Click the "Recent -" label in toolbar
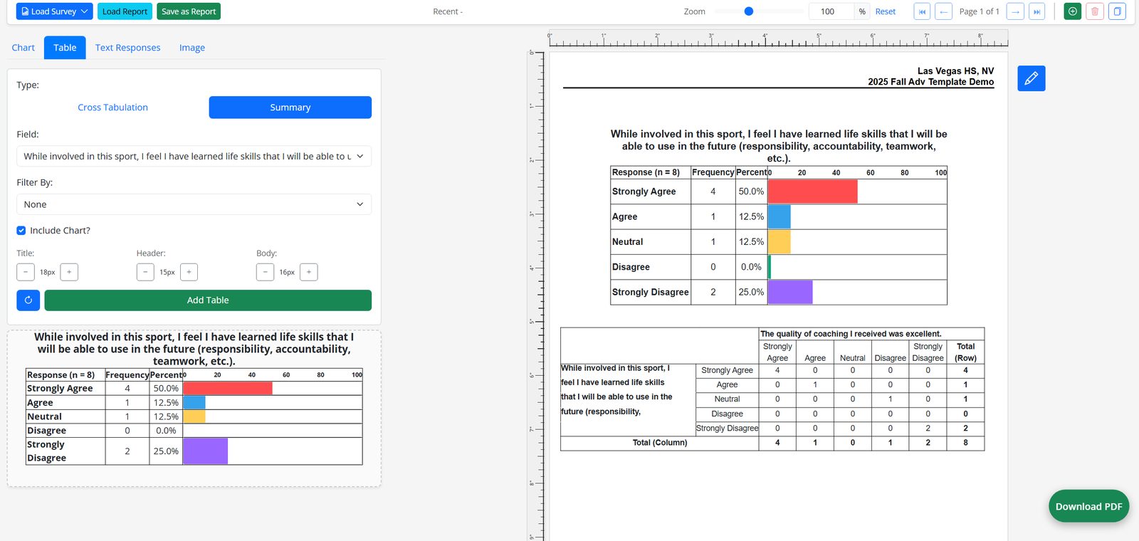 pyautogui.click(x=448, y=11)
